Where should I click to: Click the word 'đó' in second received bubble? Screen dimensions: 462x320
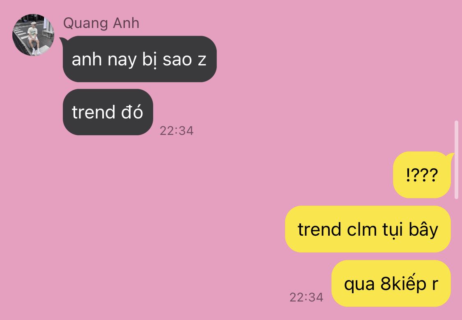click(132, 112)
